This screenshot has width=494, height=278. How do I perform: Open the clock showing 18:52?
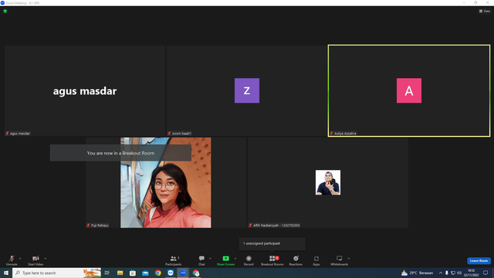point(471,273)
